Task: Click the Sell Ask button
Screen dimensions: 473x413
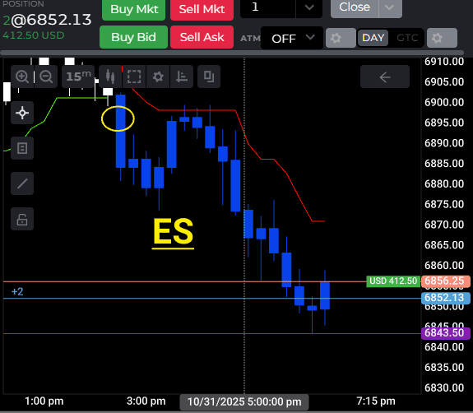Action: tap(202, 37)
